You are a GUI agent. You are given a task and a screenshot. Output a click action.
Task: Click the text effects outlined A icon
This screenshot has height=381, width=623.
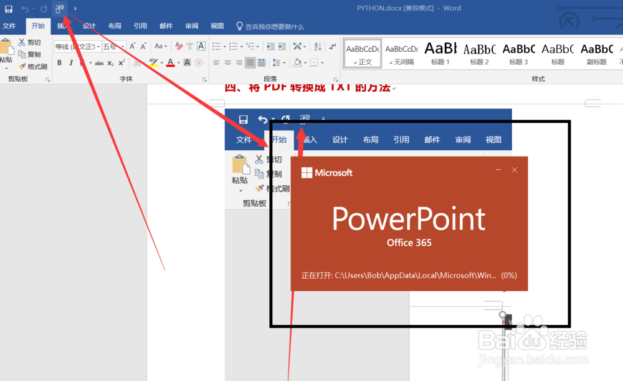pos(137,62)
